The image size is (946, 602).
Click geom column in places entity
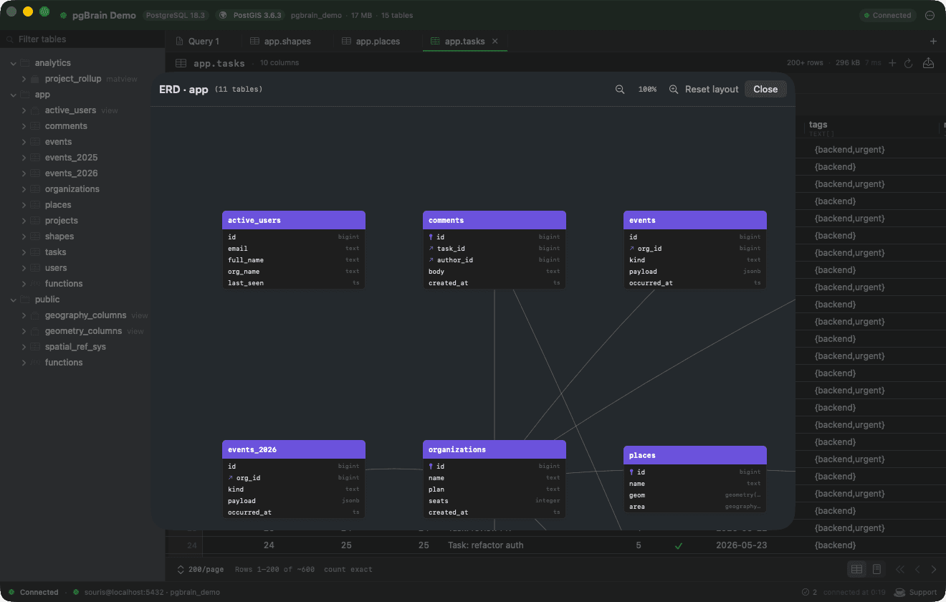pos(695,495)
